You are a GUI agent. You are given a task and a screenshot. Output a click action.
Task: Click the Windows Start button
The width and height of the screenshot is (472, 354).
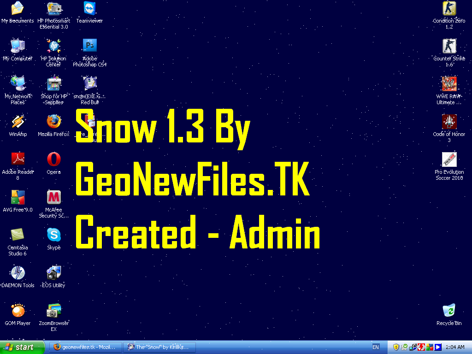pyautogui.click(x=22, y=347)
